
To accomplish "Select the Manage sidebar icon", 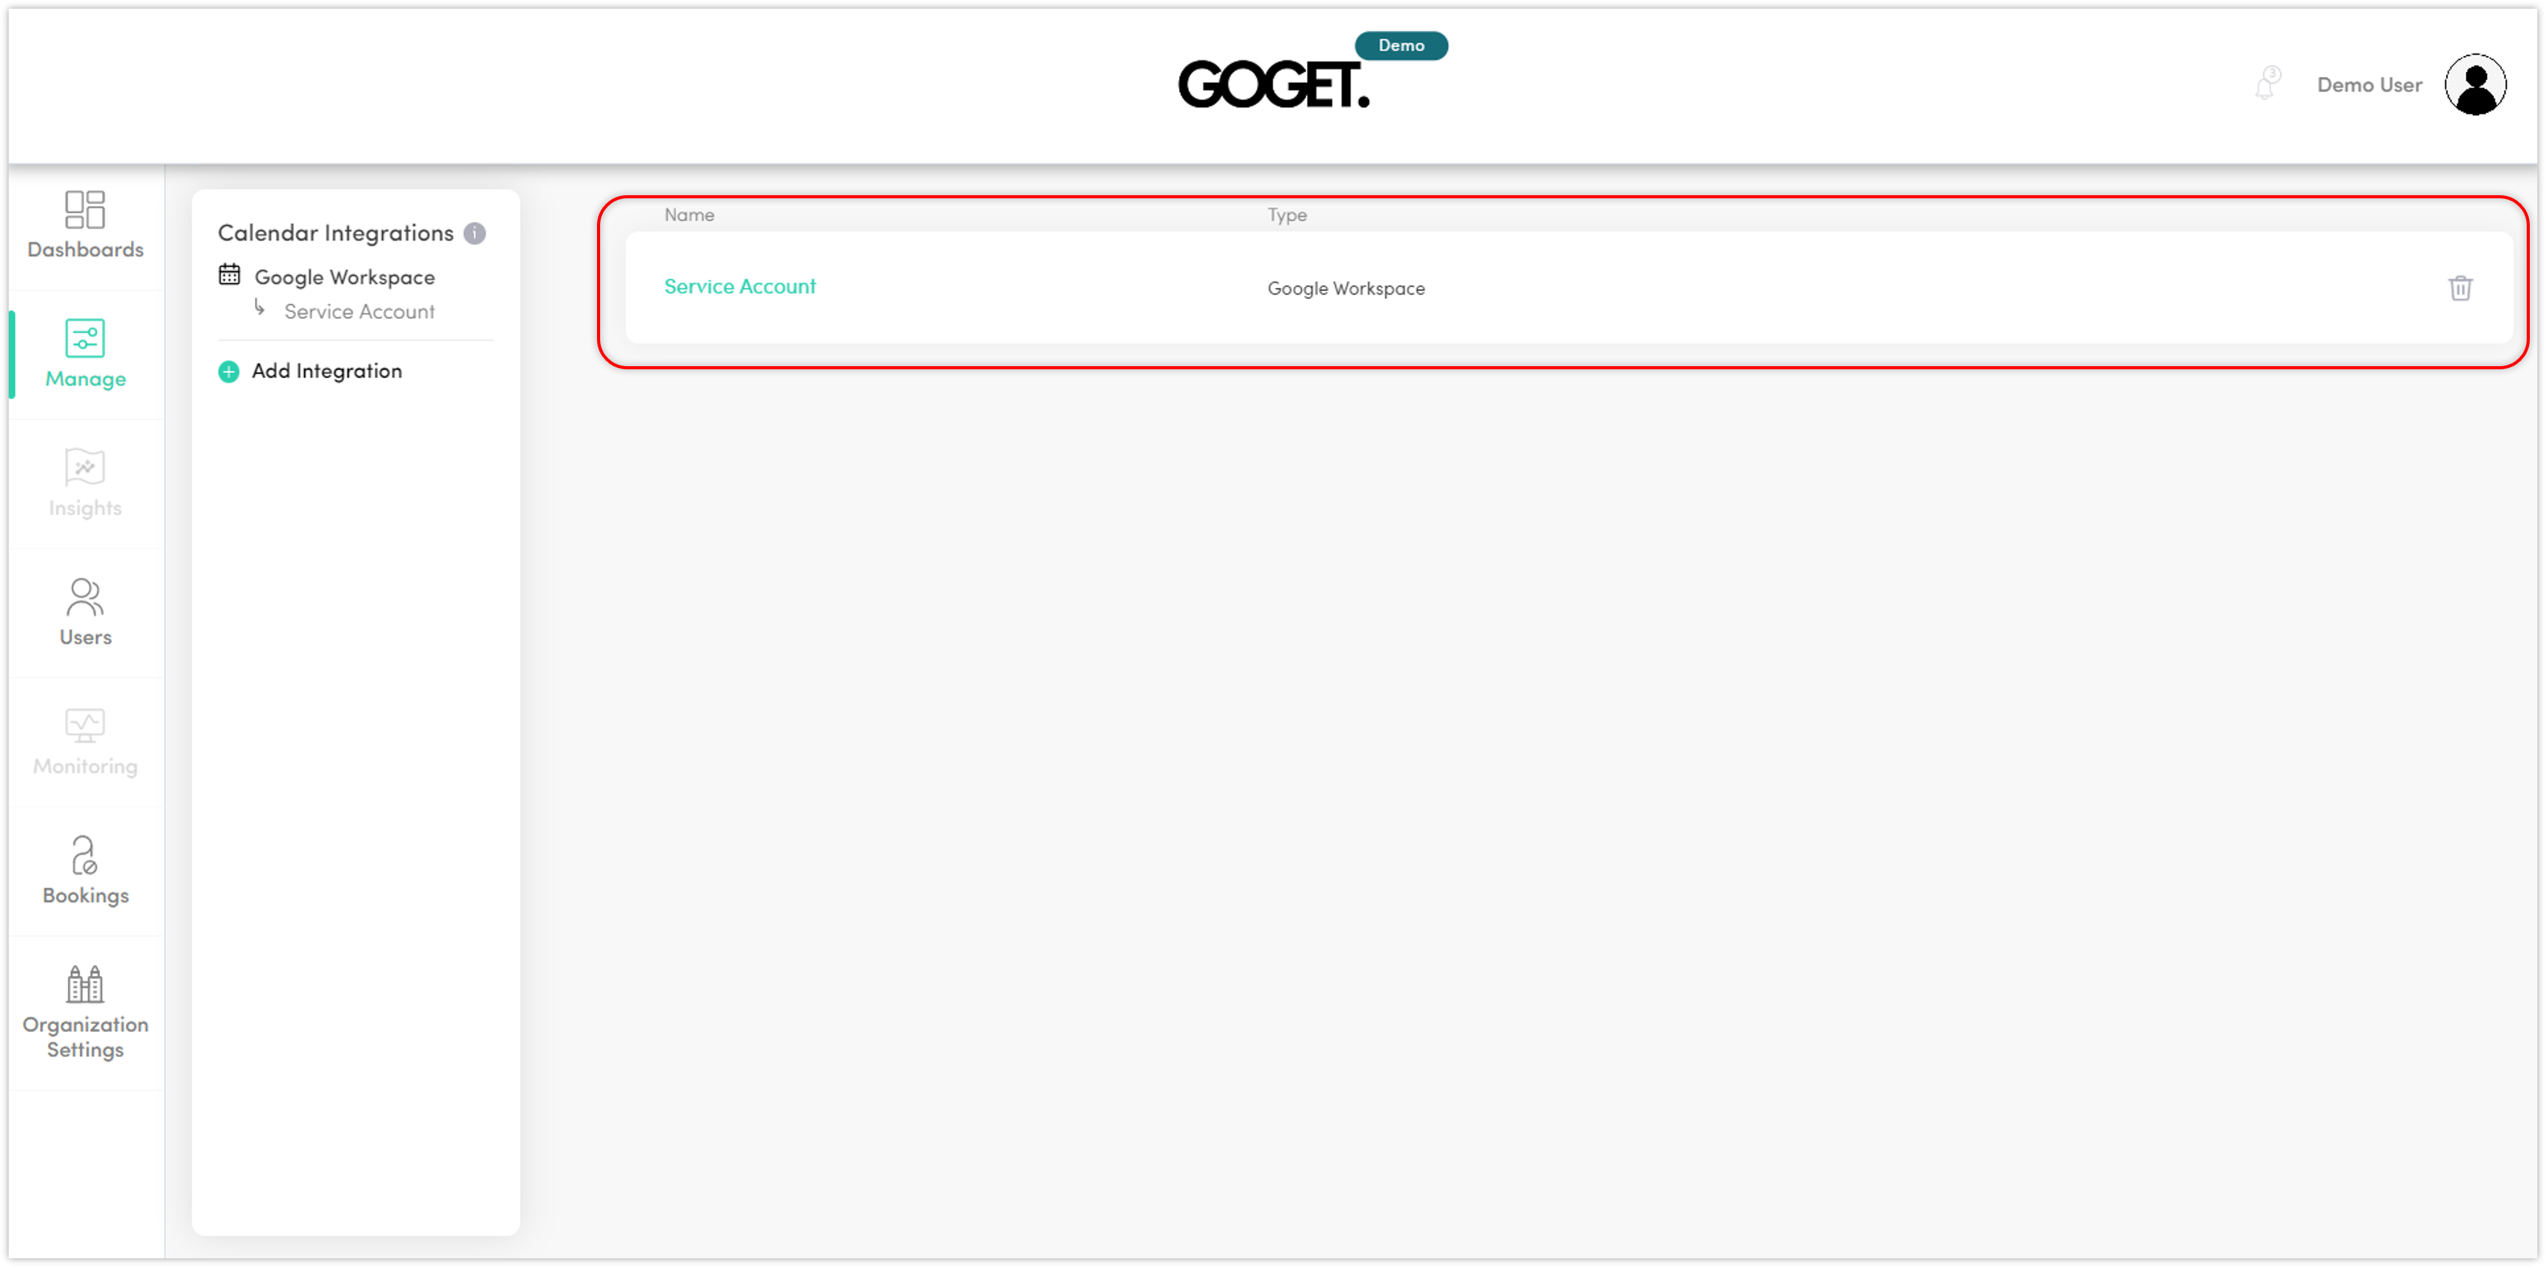I will 85,338.
